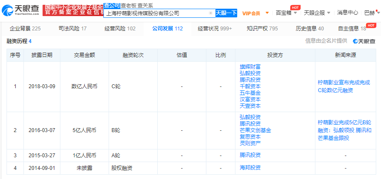Screen dimensions: 381x179
Task: Switch to 经营状况 tab
Action: 215,29
